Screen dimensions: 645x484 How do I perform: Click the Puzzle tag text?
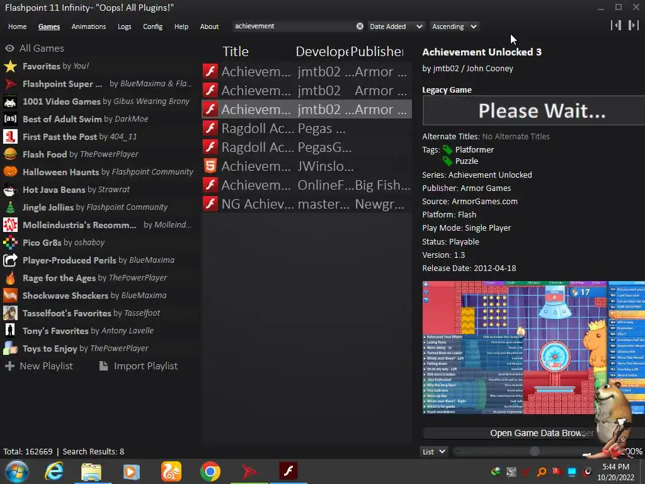coord(467,161)
